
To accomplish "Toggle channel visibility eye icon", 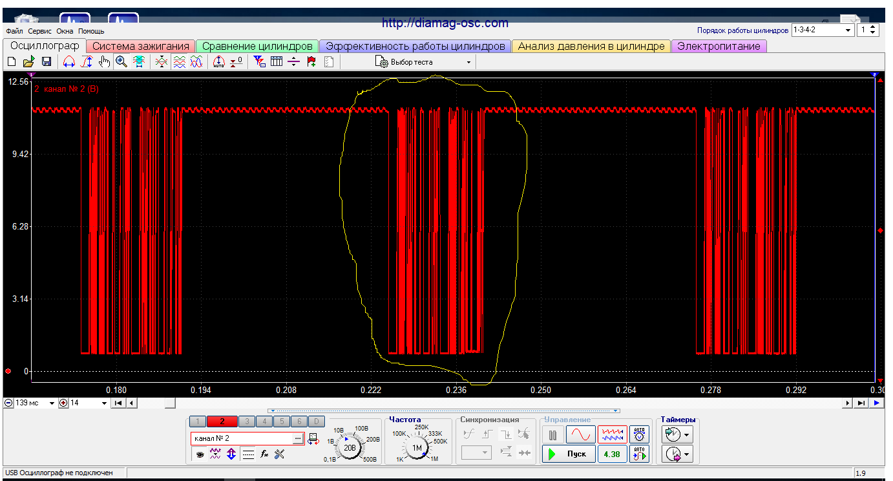I will click(200, 454).
